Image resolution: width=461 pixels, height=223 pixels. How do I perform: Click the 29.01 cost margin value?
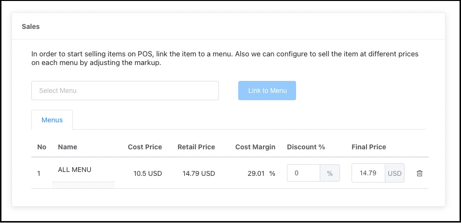(256, 173)
